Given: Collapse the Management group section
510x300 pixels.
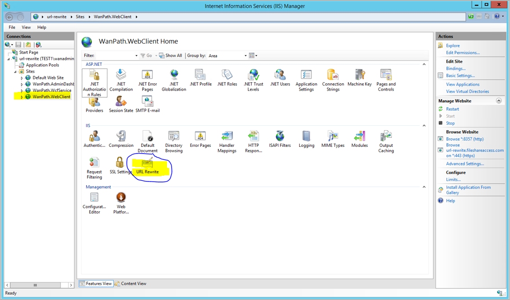Looking at the screenshot, I should (424, 187).
